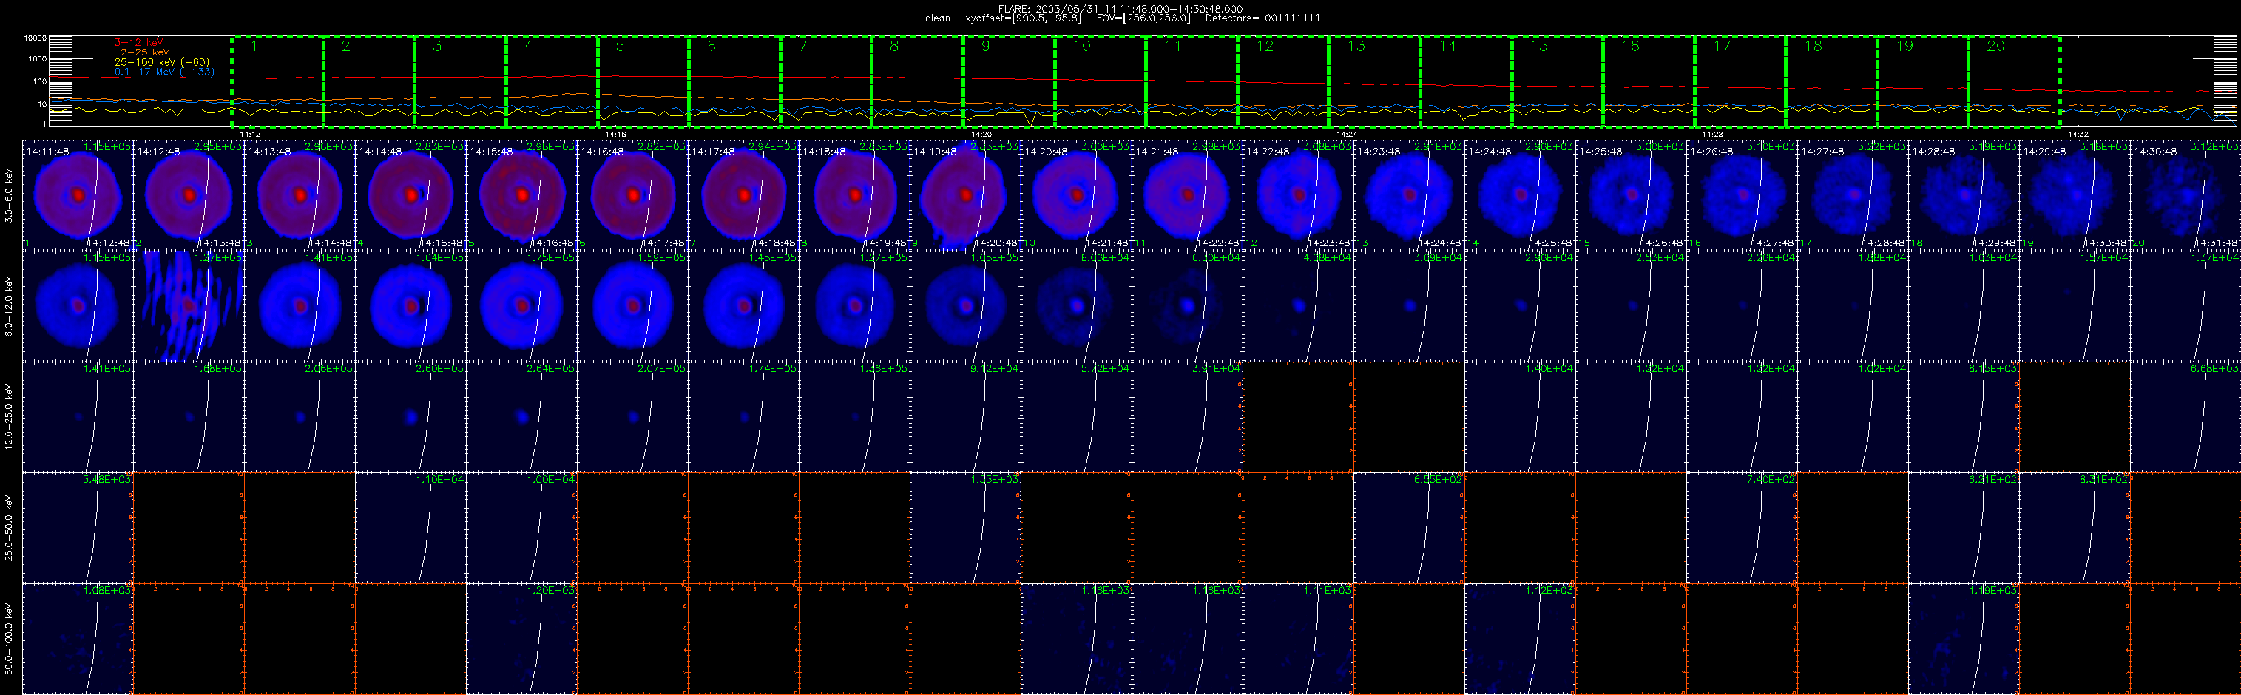2241x695 pixels.
Task: Click the '6.0-12.0 keV' row label
Action: (x=10, y=306)
